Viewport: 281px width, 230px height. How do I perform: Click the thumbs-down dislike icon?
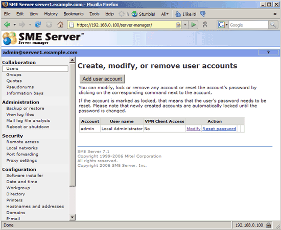203,14
